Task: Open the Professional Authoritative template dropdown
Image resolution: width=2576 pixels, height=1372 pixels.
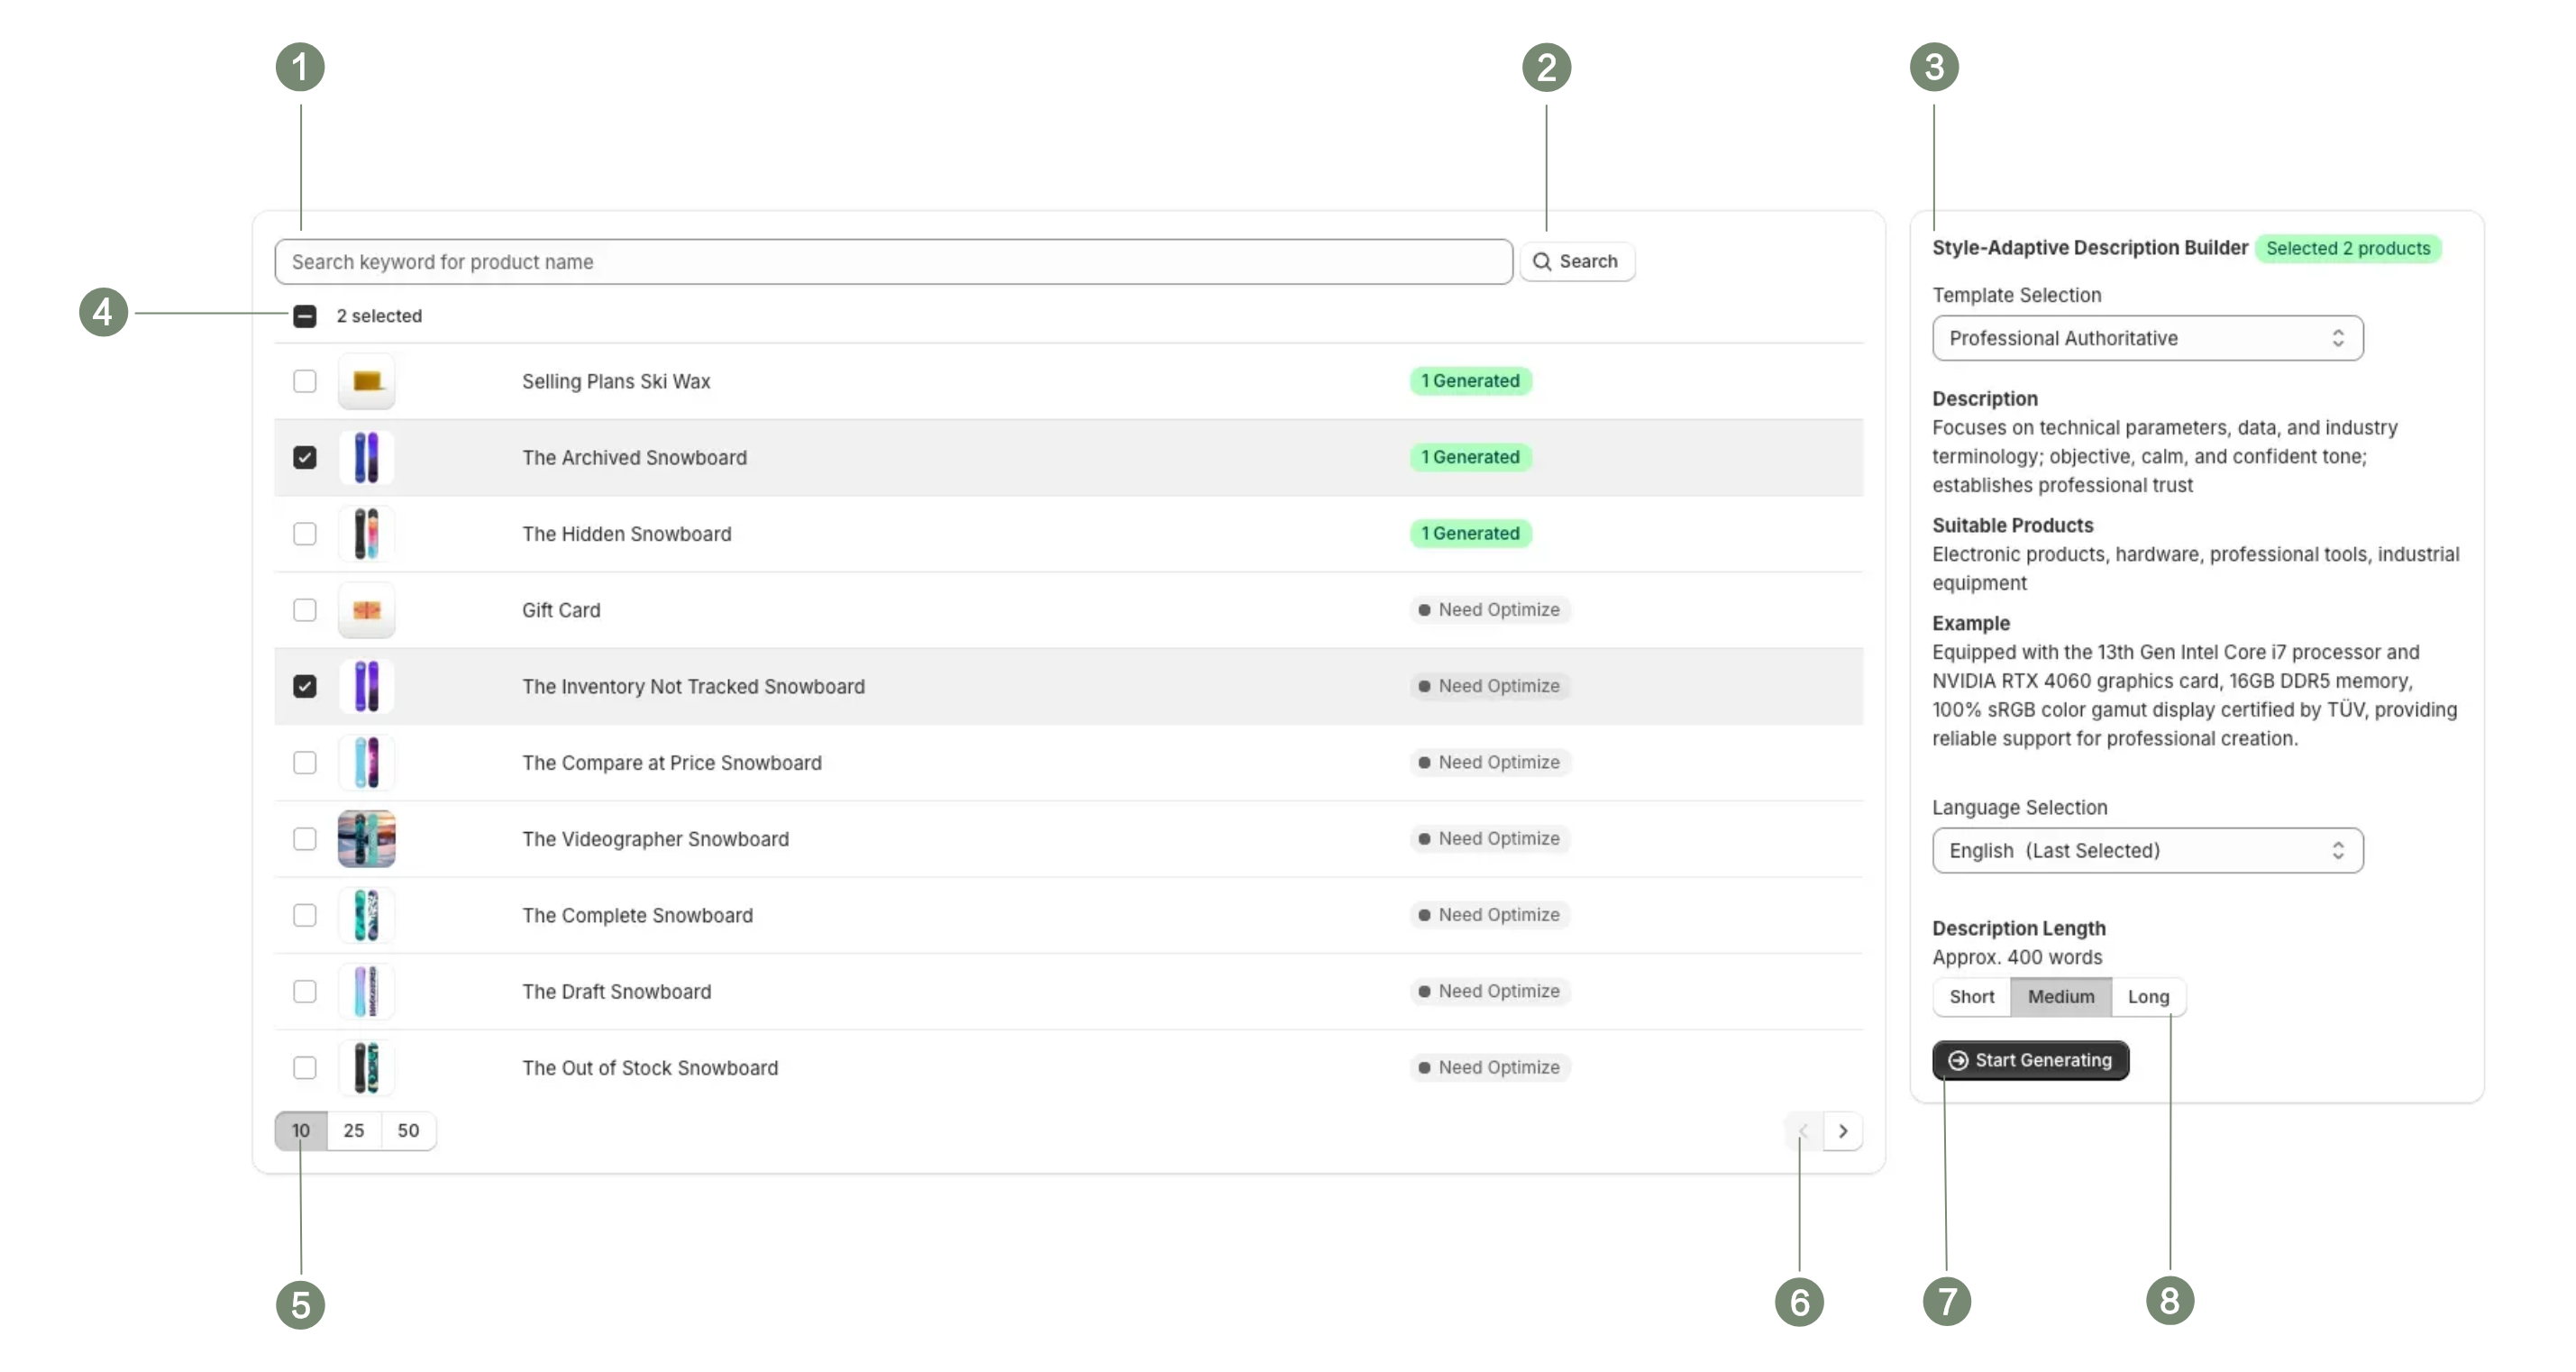Action: (x=2147, y=338)
